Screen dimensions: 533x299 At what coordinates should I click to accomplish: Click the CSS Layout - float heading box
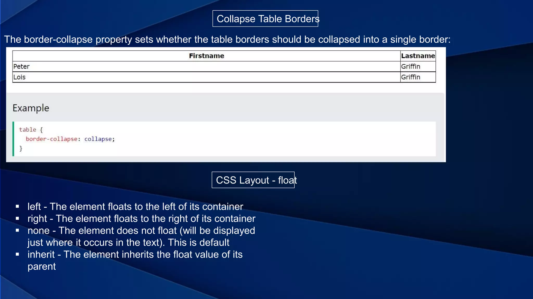(x=253, y=180)
